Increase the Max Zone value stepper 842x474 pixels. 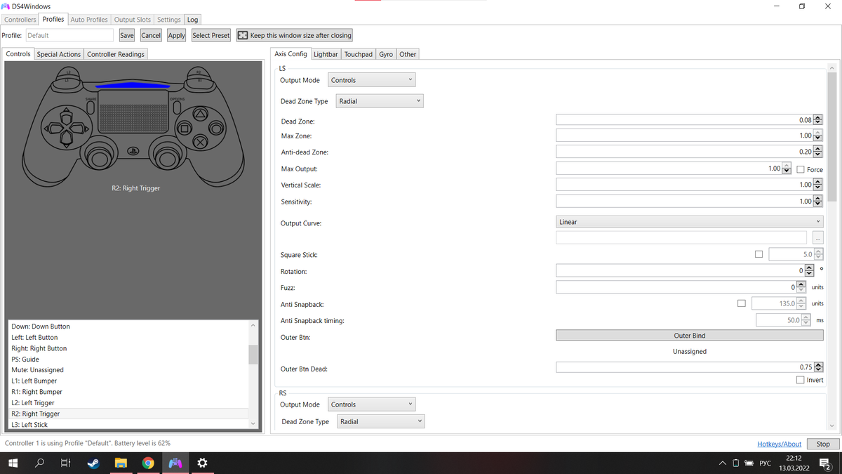pos(817,133)
